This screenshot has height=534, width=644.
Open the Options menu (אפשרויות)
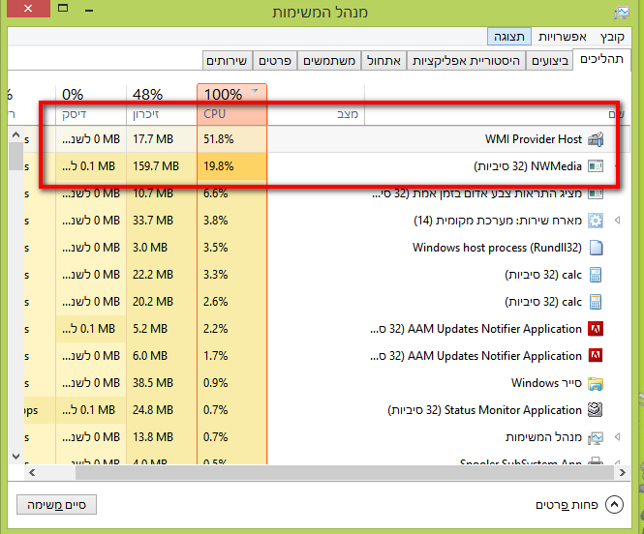[x=563, y=37]
